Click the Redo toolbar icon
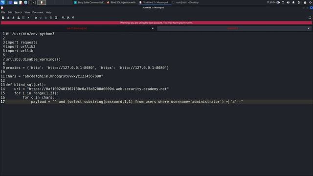 tap(41, 18)
